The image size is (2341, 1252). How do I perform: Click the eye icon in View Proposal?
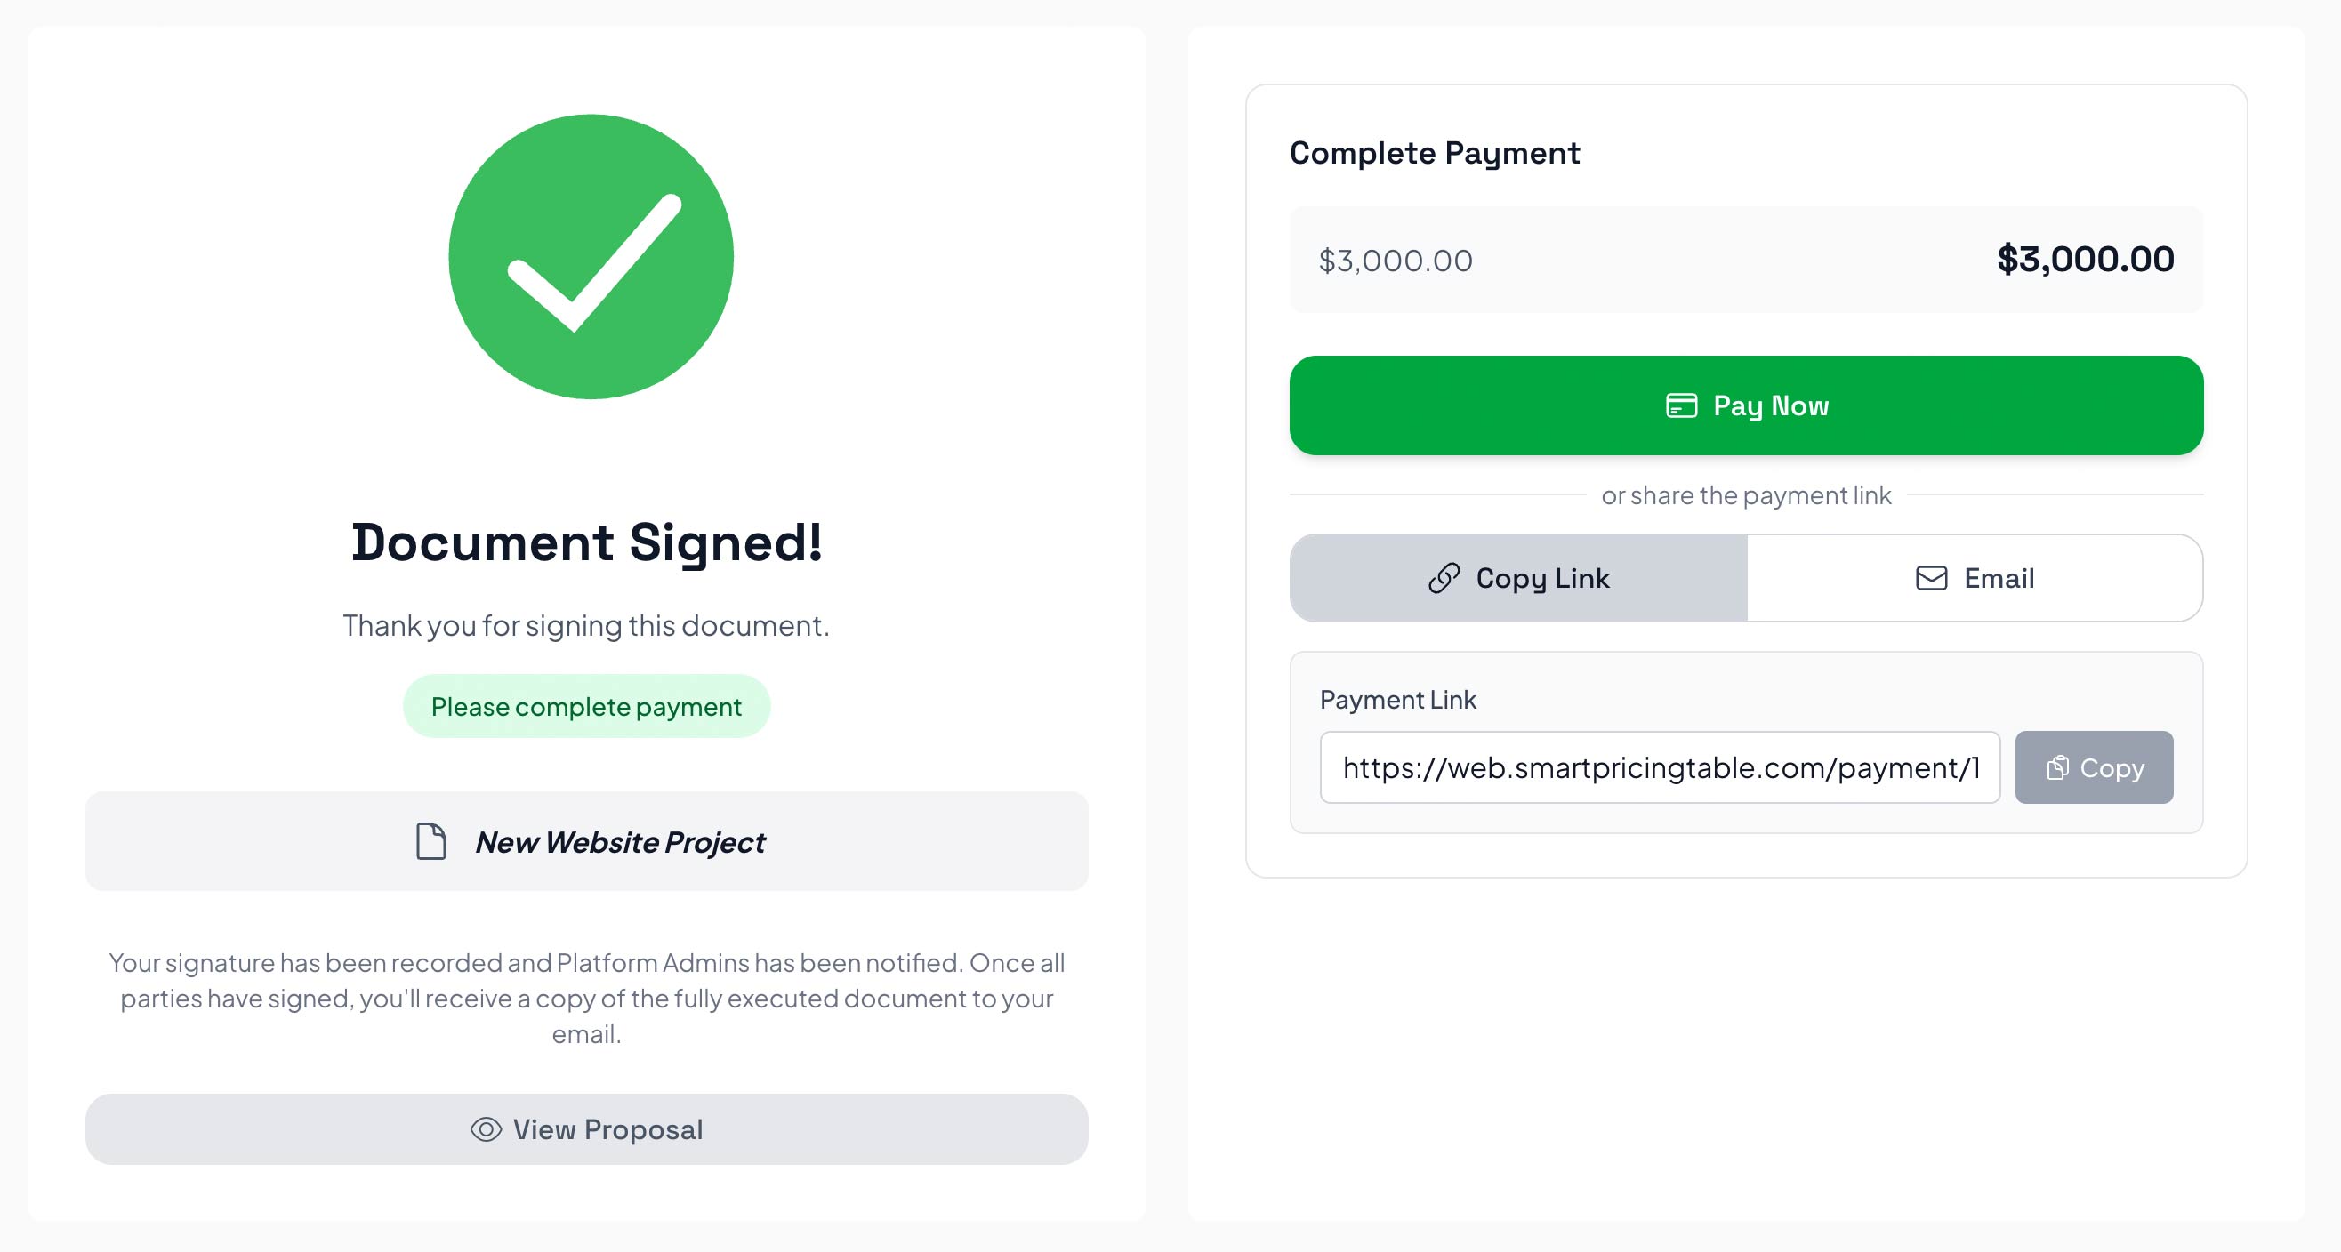[x=486, y=1128]
